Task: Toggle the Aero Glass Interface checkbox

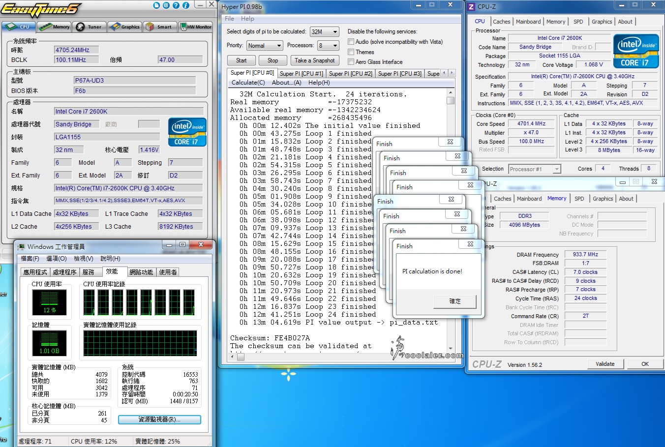Action: [x=351, y=61]
